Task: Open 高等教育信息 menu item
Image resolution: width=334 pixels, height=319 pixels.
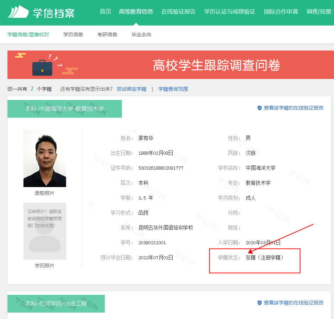Action: click(x=136, y=11)
